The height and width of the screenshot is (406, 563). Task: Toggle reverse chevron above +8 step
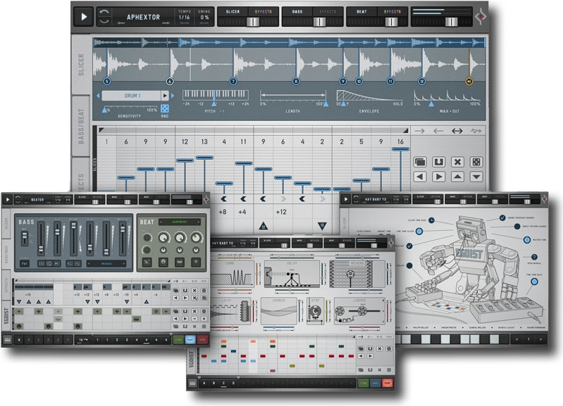223,198
